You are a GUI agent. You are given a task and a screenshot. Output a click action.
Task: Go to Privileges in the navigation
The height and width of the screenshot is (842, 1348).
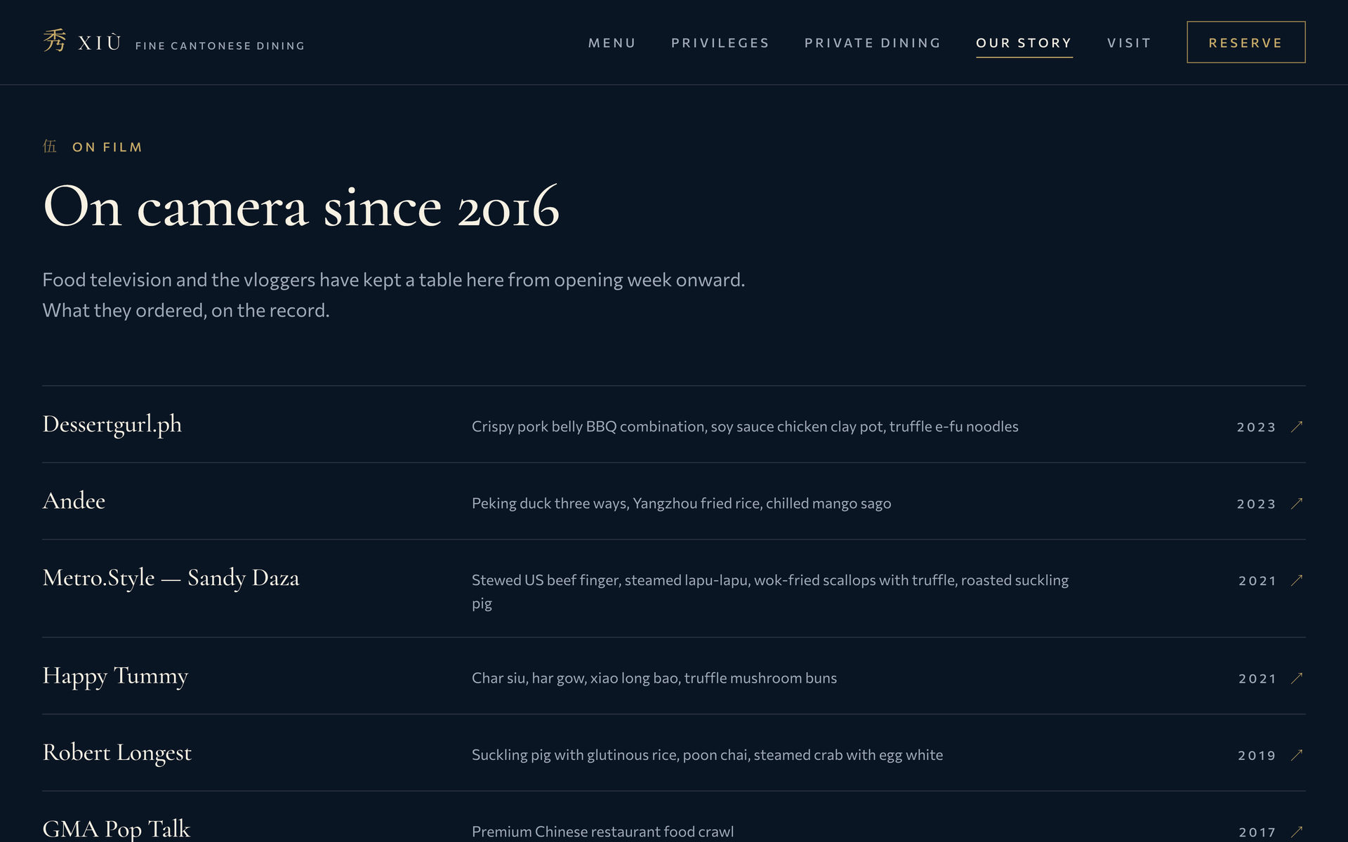point(720,43)
